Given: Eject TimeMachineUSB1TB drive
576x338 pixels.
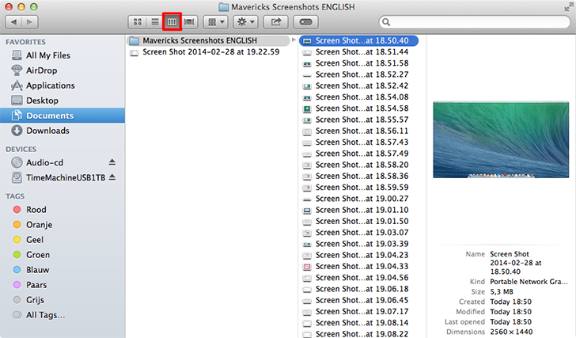Looking at the screenshot, I should click(112, 177).
